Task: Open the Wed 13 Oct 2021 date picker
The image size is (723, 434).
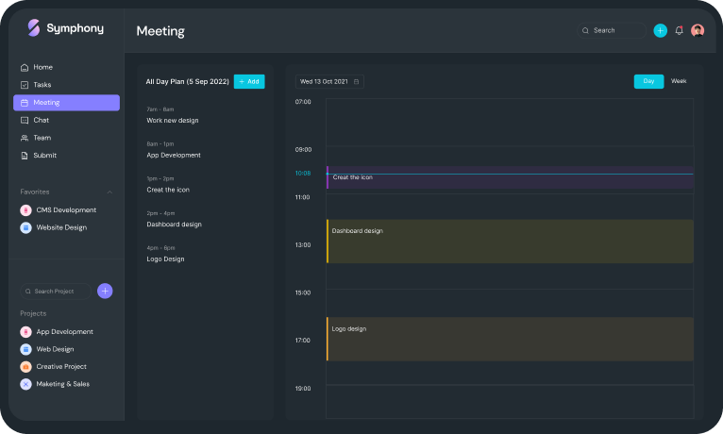Action: coord(328,82)
